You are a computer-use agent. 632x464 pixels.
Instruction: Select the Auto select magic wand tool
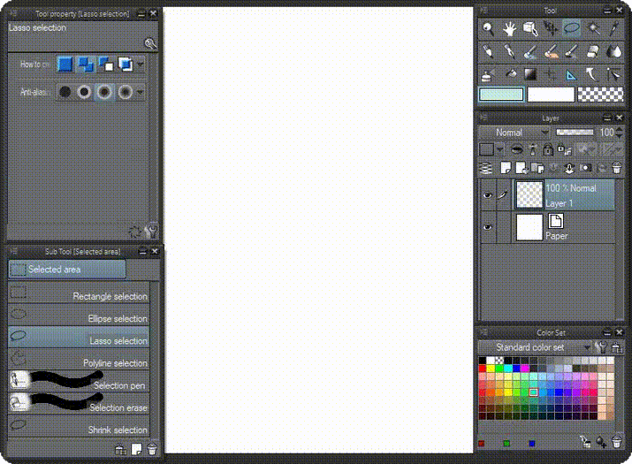click(x=593, y=29)
